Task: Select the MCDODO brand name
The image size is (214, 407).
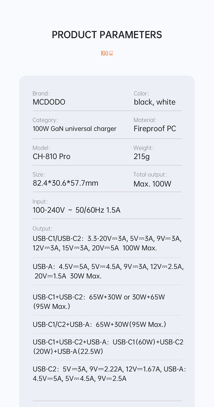Action: click(49, 102)
